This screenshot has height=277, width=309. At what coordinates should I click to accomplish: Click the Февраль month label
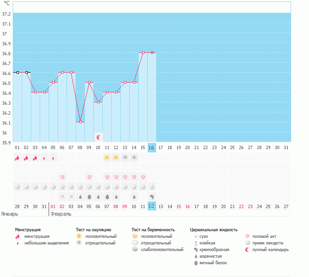[61, 214]
